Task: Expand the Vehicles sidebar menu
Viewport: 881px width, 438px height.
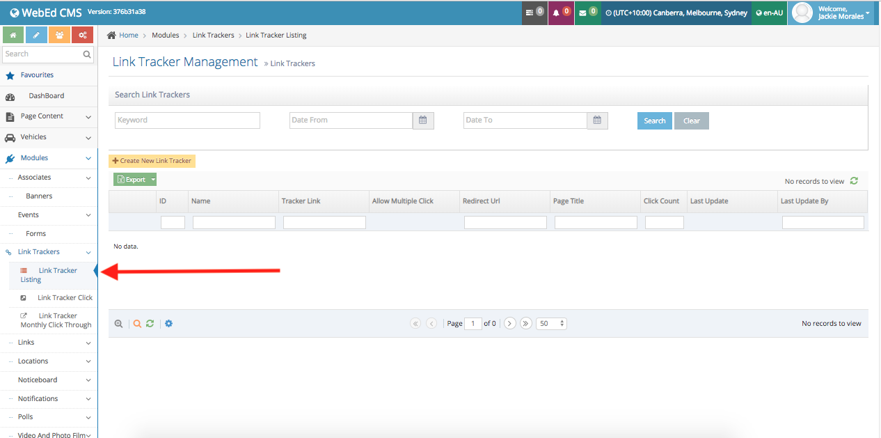Action: pos(49,137)
